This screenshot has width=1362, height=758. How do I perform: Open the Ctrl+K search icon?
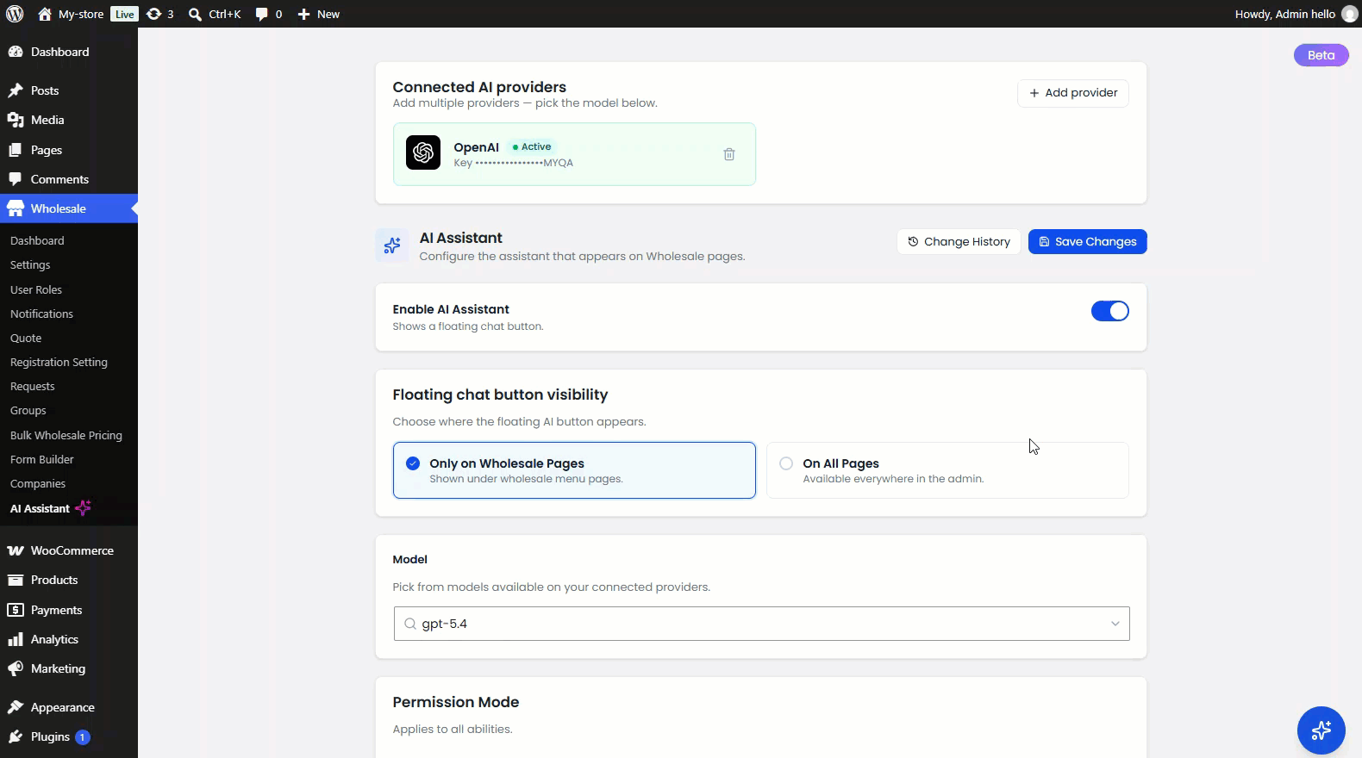tap(196, 15)
